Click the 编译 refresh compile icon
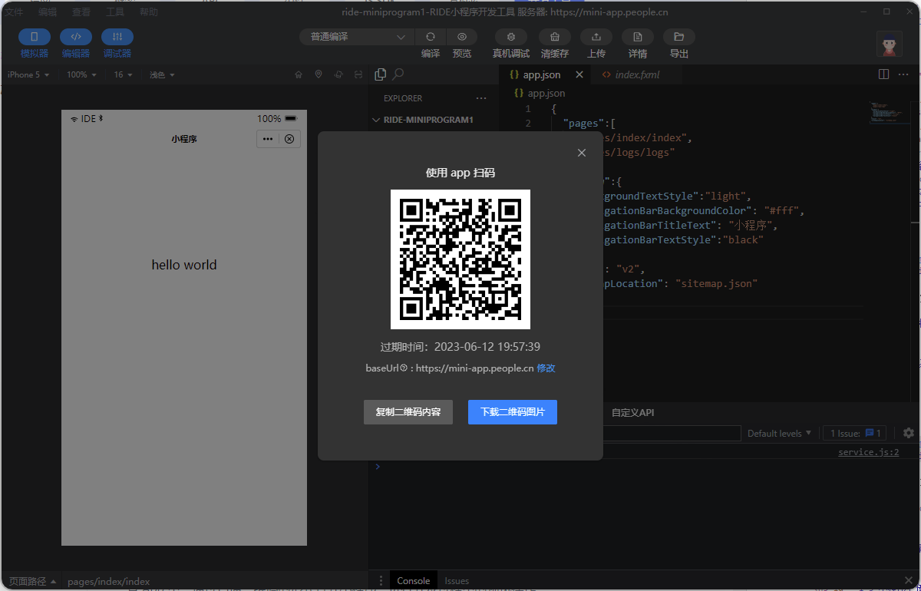Screen dimensions: 921x591 (431, 37)
